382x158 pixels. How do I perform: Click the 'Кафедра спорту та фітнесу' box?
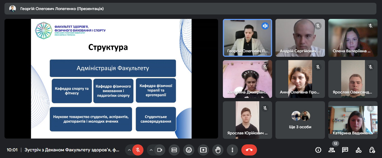72,91
